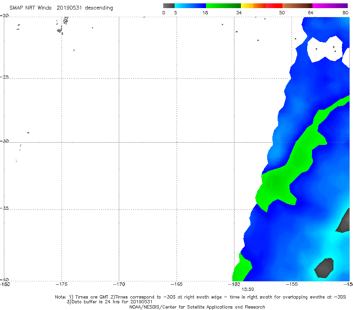Click the color bar label '34'
353x310 pixels.
click(x=239, y=13)
